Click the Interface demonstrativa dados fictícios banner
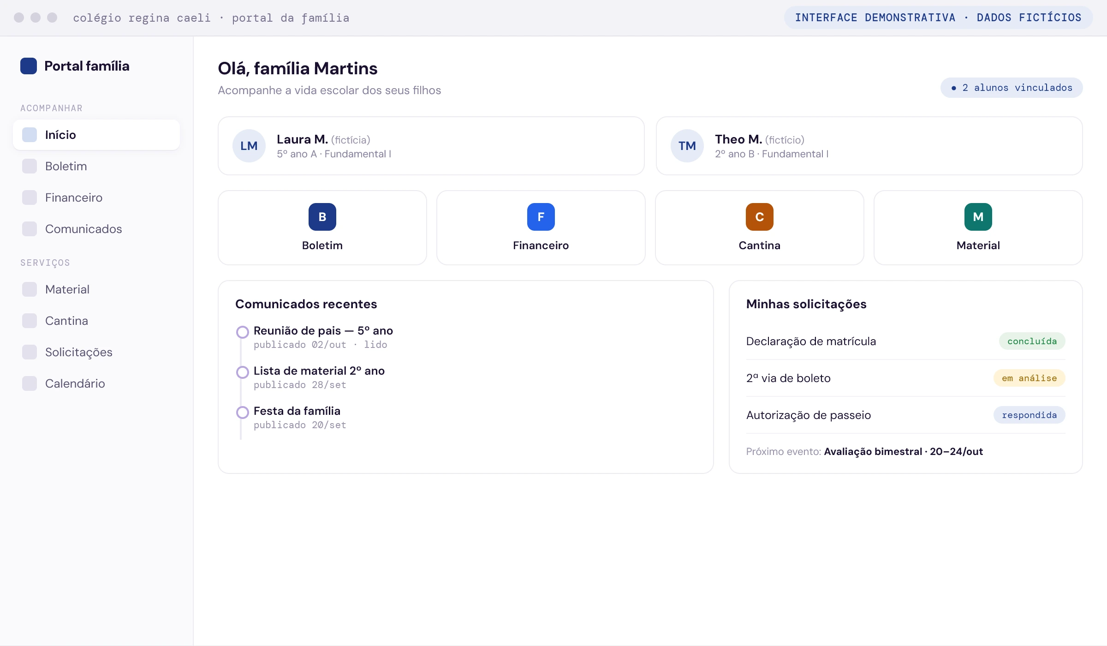 tap(938, 18)
